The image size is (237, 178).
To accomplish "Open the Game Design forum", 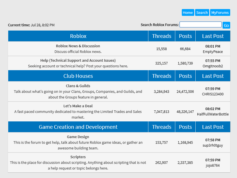I will click(78, 137).
